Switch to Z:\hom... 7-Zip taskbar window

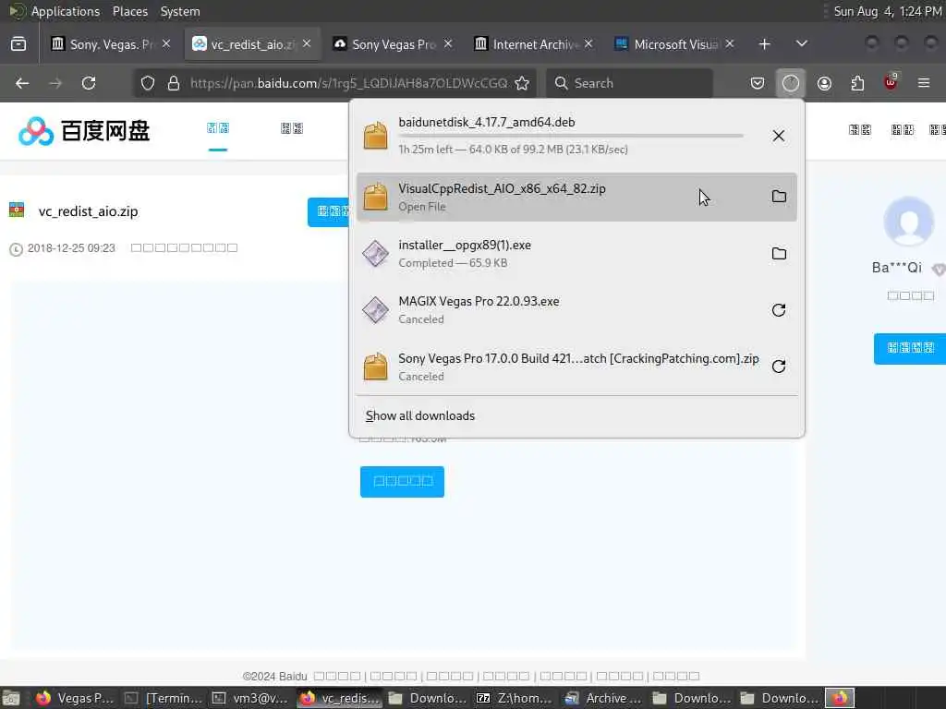point(515,698)
